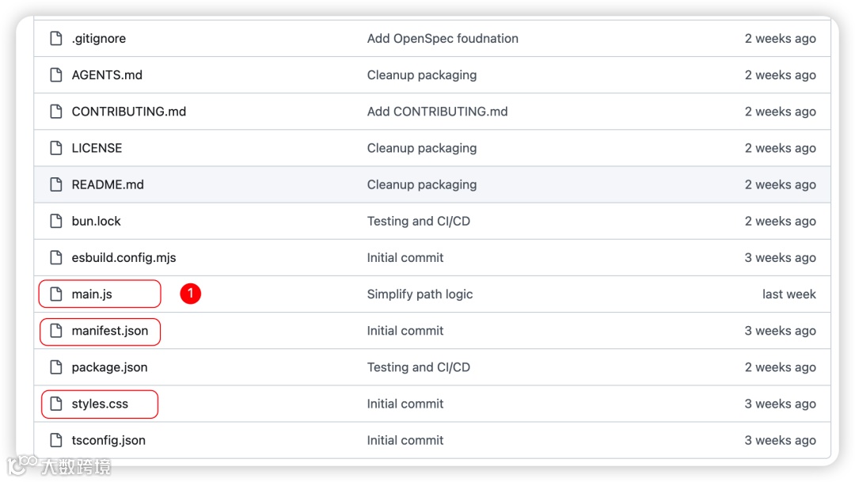The image size is (855, 482).
Task: Click "Testing and CI/CD" commit for bun.lock
Action: pos(418,221)
